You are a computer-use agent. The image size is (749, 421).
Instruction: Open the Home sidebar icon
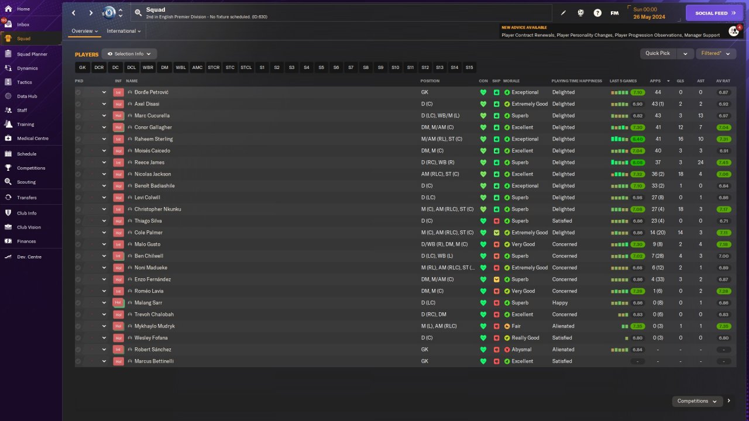tap(8, 9)
